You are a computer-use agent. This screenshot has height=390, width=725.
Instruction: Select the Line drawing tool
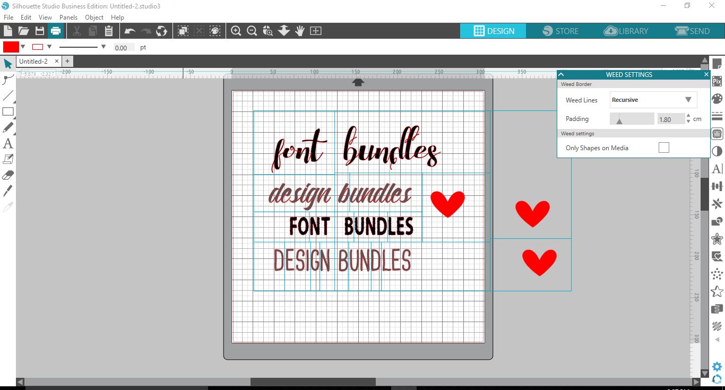[x=8, y=96]
